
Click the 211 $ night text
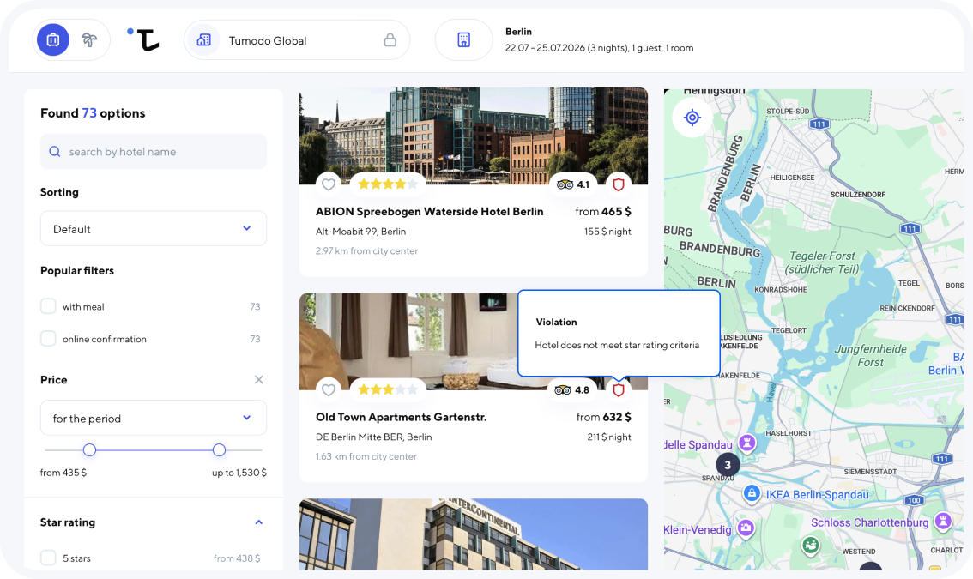coord(608,437)
